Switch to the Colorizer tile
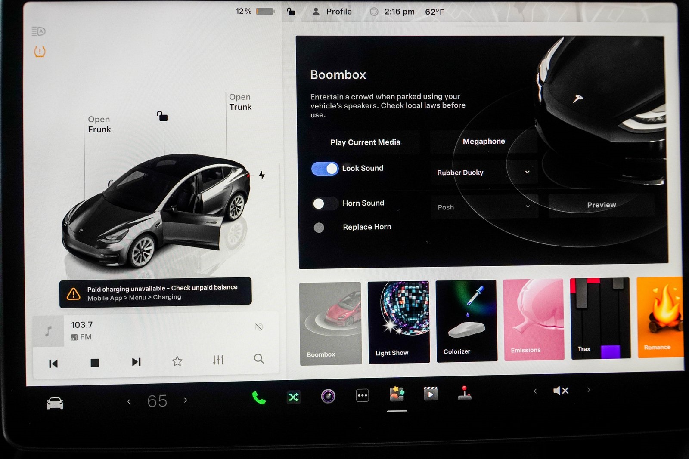The image size is (689, 459). pos(466,321)
